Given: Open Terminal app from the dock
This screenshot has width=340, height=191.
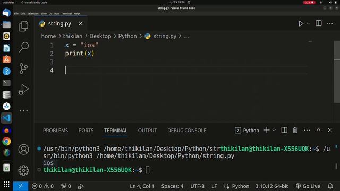Looking at the screenshot, I should 6,83.
